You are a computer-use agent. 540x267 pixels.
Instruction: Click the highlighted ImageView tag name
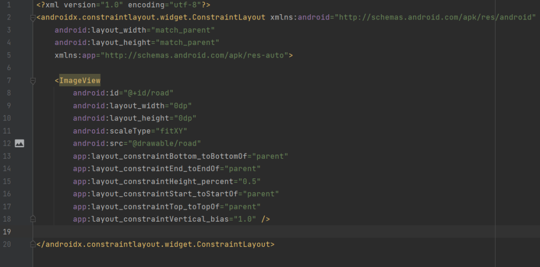click(80, 80)
